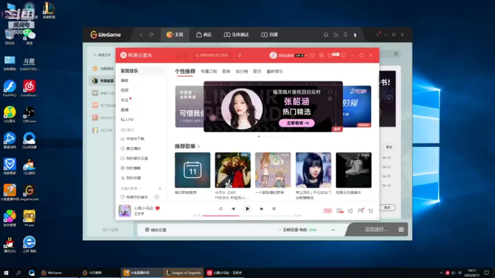Open the messages mailbox icon
The image size is (495, 278).
coord(330,55)
